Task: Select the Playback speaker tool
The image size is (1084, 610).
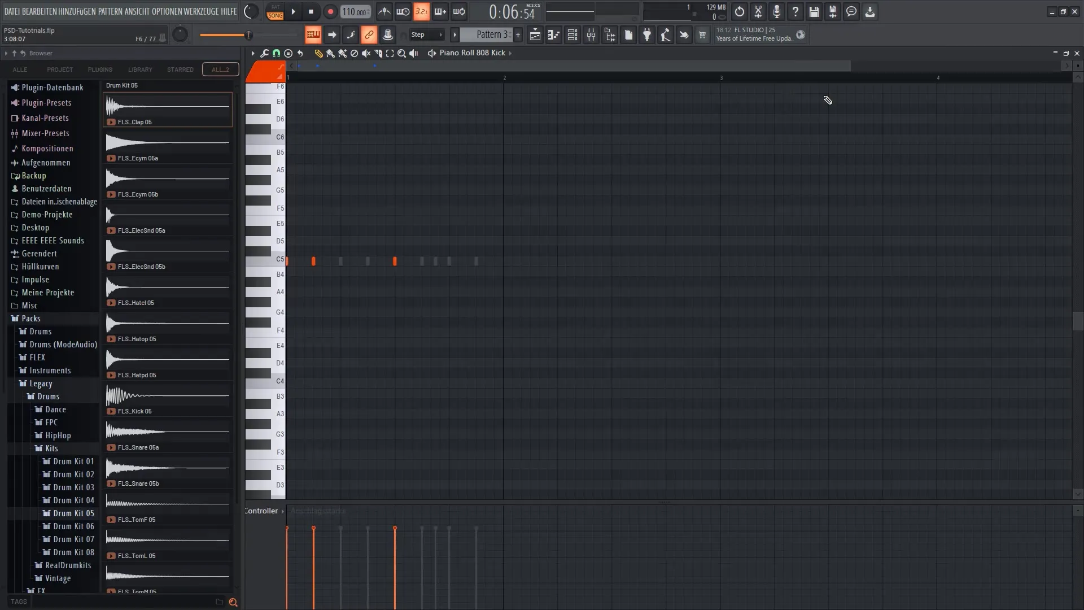Action: 413,53
